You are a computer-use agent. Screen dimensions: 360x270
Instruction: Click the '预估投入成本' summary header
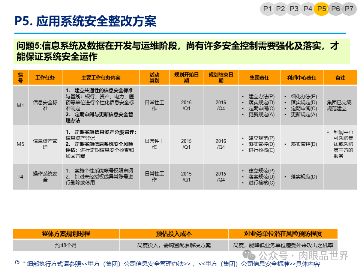[174, 234]
